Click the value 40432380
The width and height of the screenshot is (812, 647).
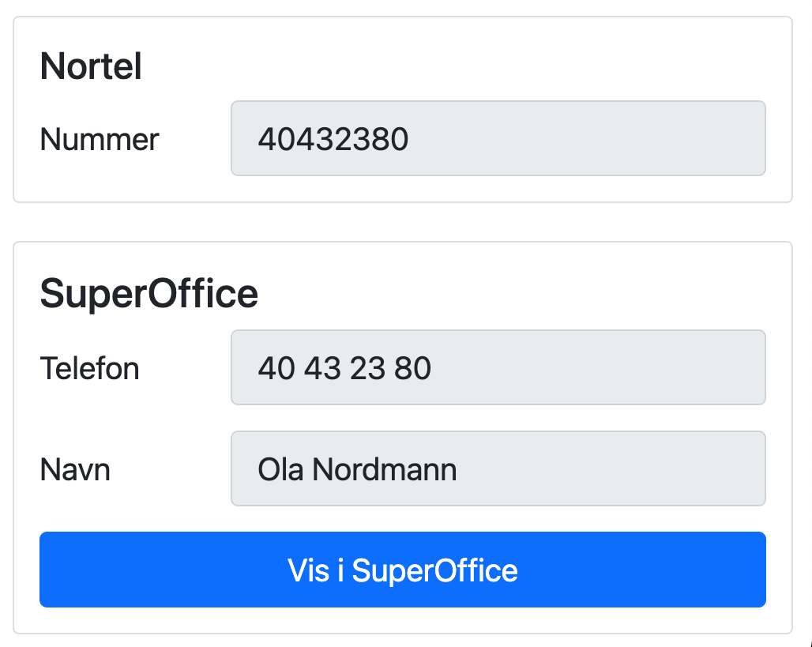click(333, 140)
